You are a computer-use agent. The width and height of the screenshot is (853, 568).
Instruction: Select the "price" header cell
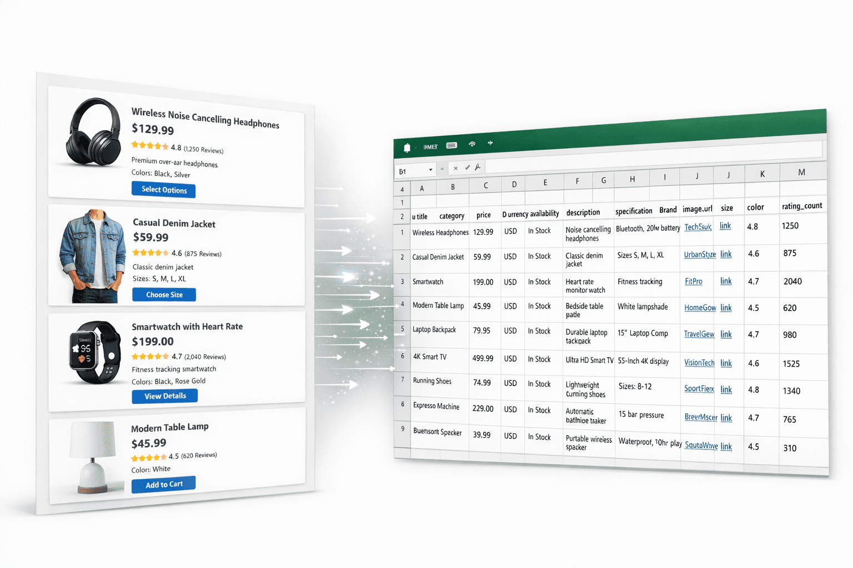(484, 215)
